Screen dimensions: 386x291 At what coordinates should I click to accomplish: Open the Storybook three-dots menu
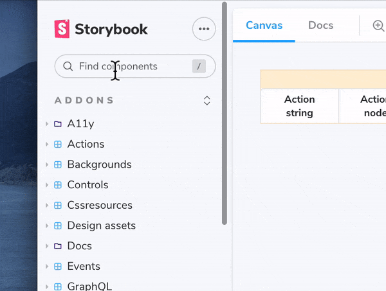(x=204, y=29)
